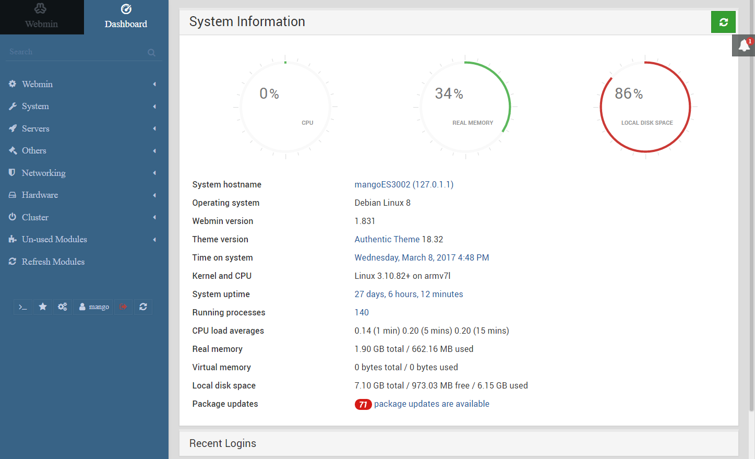Screen dimensions: 755x459
Task: Expand the System category arrow
Action: pyautogui.click(x=154, y=107)
